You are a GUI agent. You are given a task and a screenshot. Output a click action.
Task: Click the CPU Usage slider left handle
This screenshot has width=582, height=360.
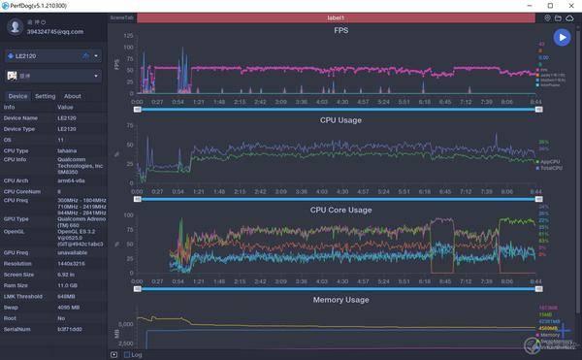(138, 199)
